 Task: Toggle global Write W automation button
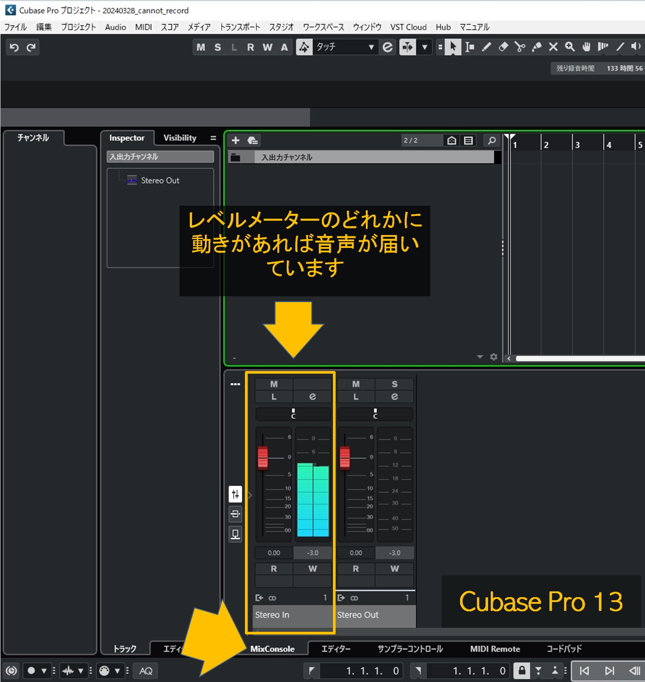tap(267, 47)
